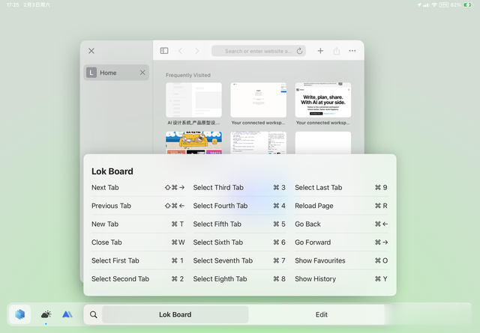Choose Show History shortcut entry
This screenshot has height=333, width=480.
[x=341, y=278]
